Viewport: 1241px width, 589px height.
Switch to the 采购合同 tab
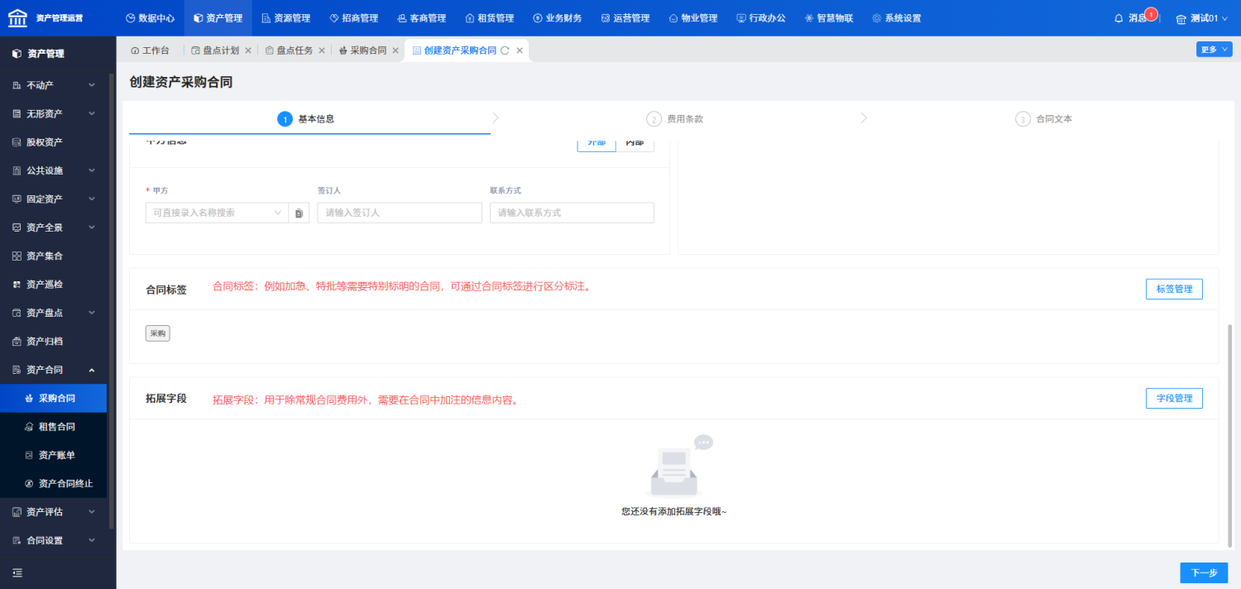[x=362, y=50]
